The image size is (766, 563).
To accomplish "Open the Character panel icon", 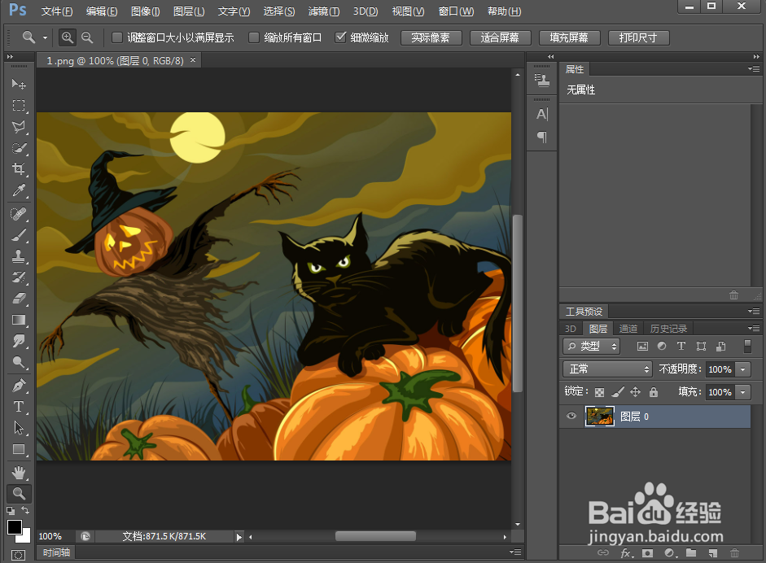I will (x=542, y=114).
